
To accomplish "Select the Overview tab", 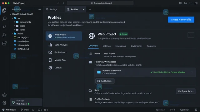I will 93,46.
